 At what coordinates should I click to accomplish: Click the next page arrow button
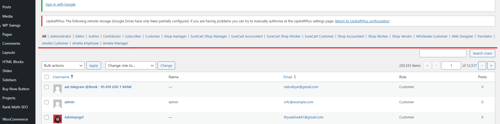482,65
